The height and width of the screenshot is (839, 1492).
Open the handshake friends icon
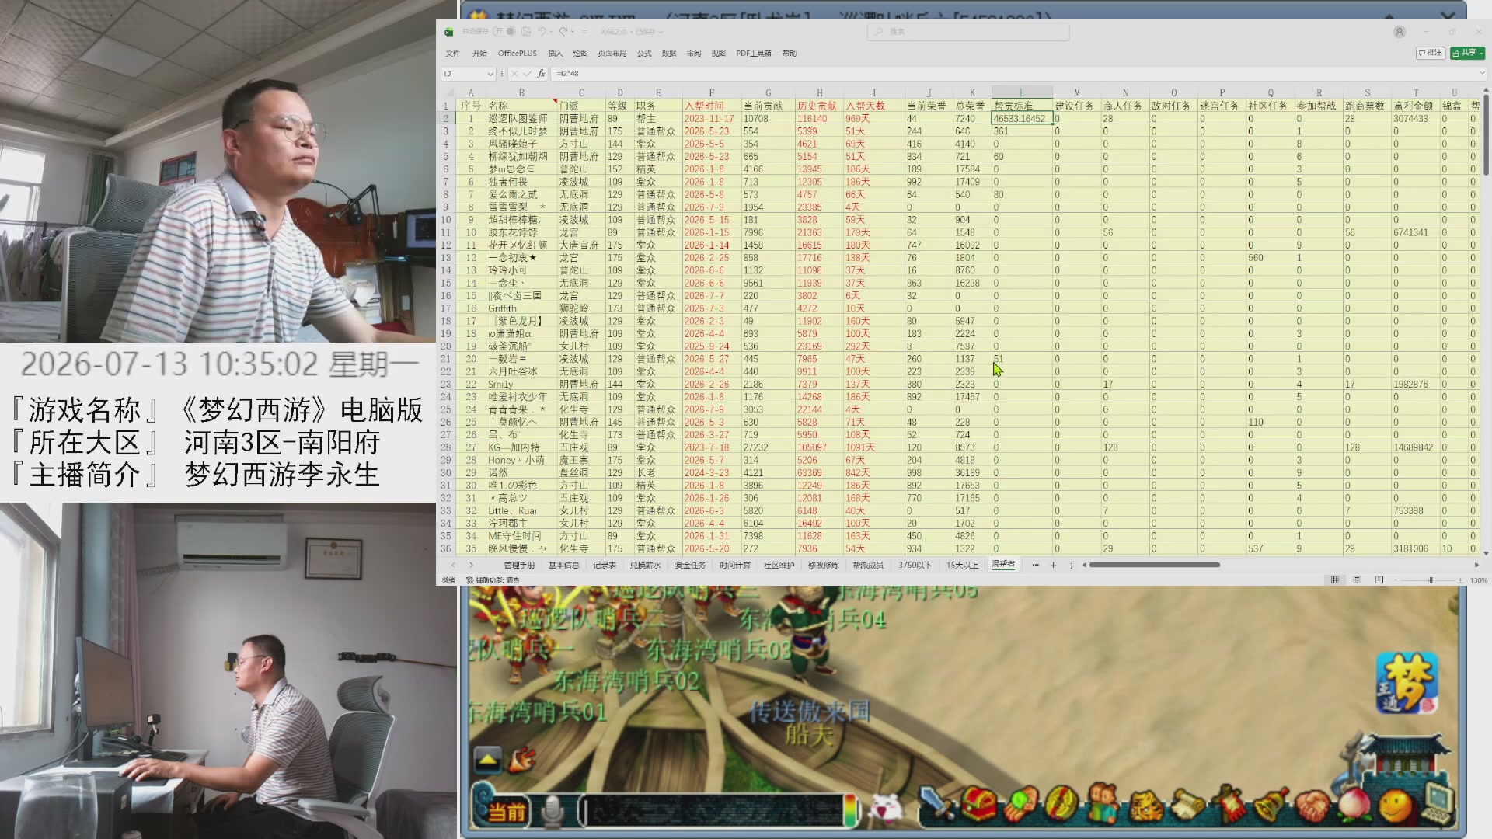(x=1312, y=805)
